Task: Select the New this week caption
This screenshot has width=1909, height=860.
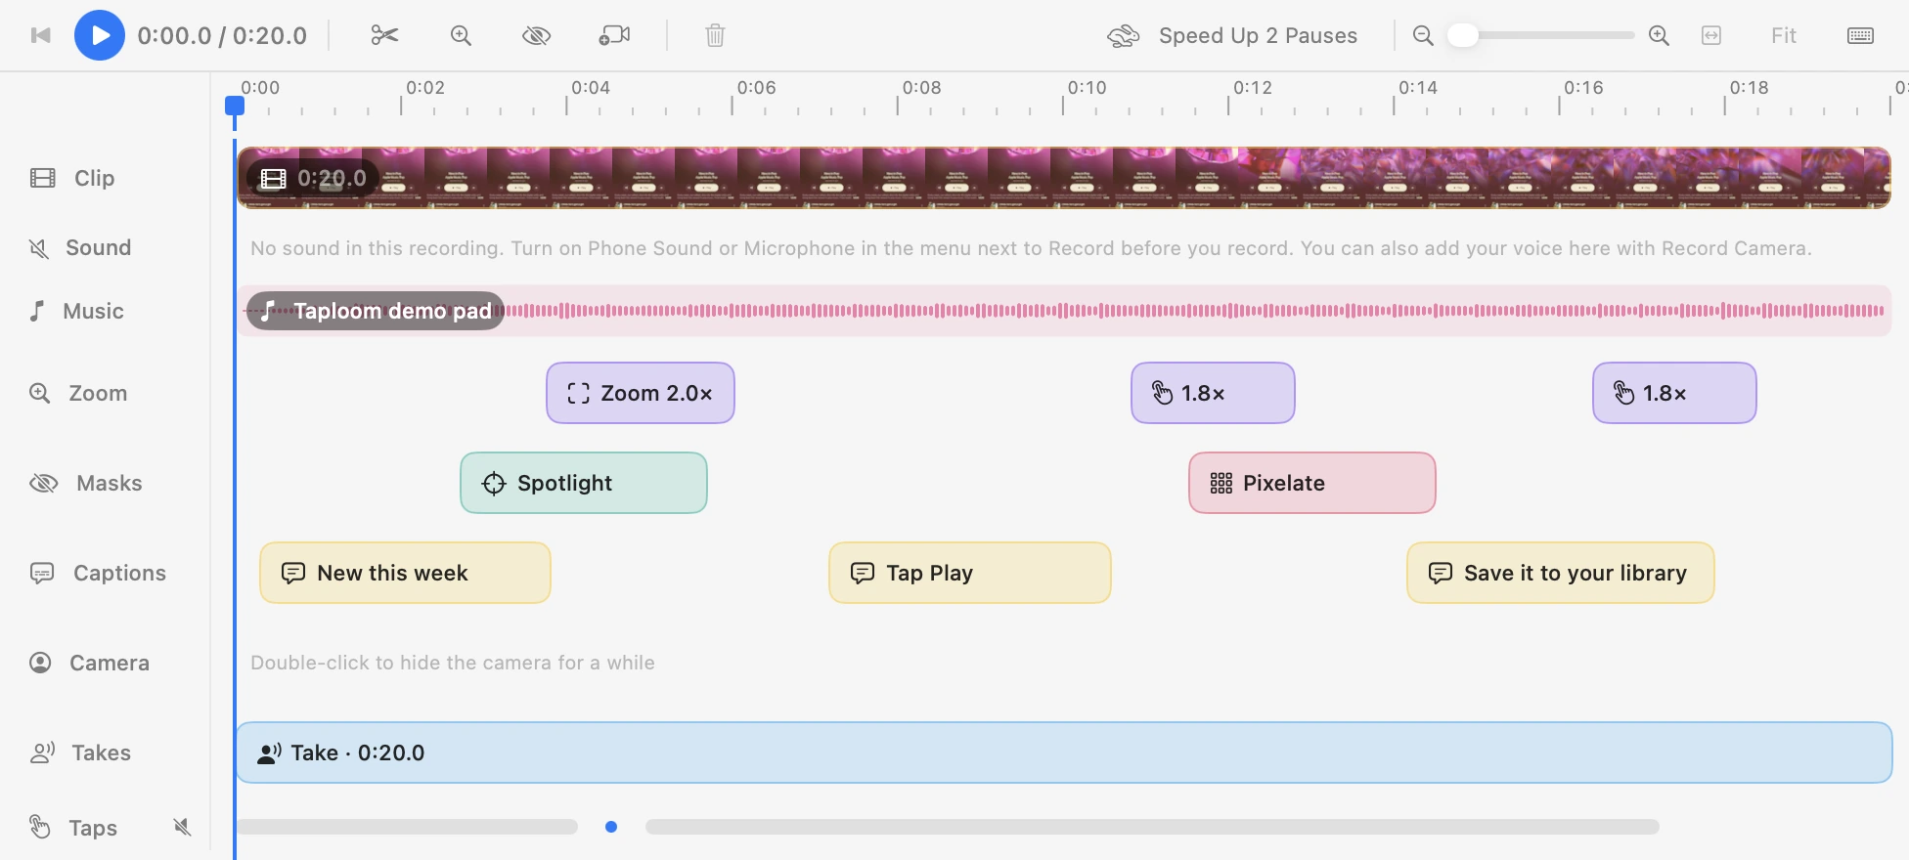Action: pyautogui.click(x=405, y=573)
